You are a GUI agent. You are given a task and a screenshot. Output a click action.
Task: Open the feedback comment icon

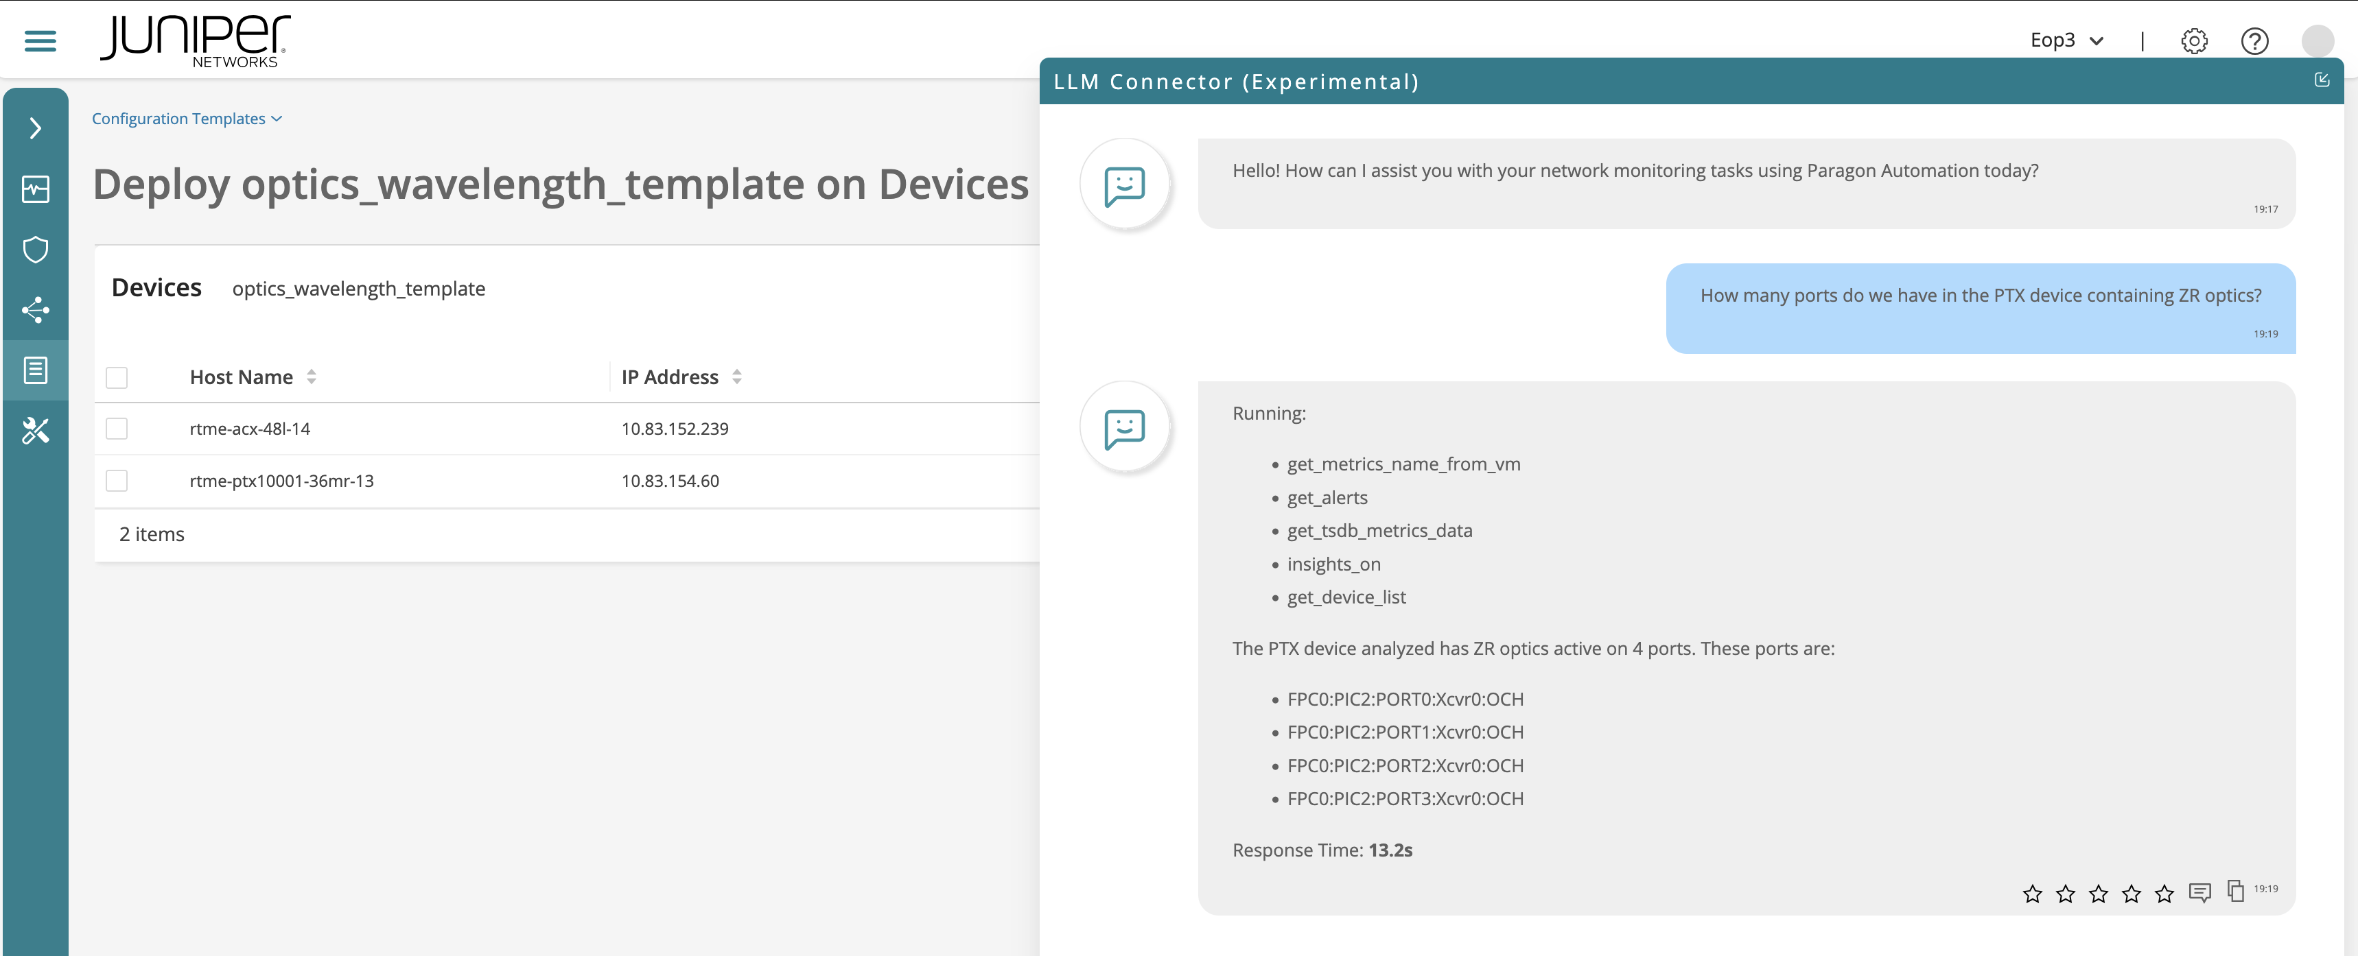pyautogui.click(x=2199, y=892)
